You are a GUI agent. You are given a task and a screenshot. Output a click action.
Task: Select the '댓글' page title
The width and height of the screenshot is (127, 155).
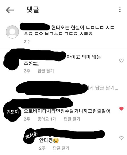coord(33,10)
